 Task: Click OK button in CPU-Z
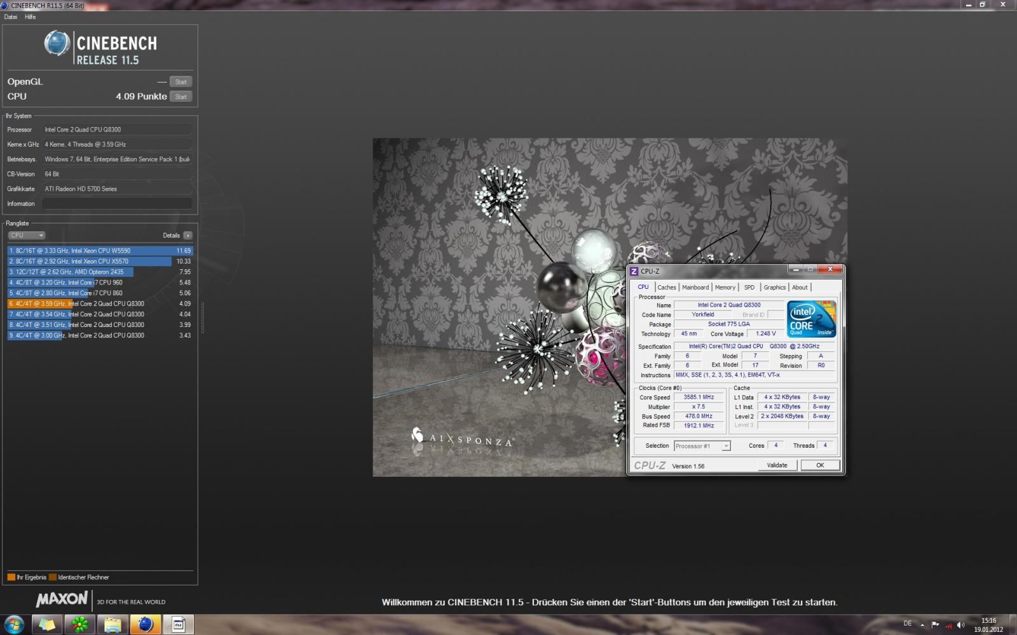(820, 465)
